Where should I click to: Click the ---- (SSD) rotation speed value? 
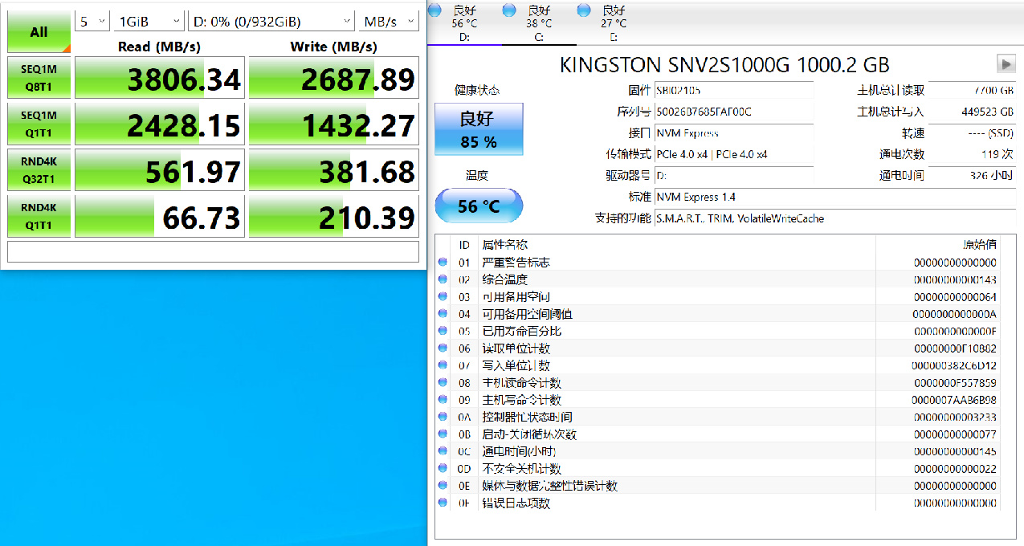click(972, 133)
